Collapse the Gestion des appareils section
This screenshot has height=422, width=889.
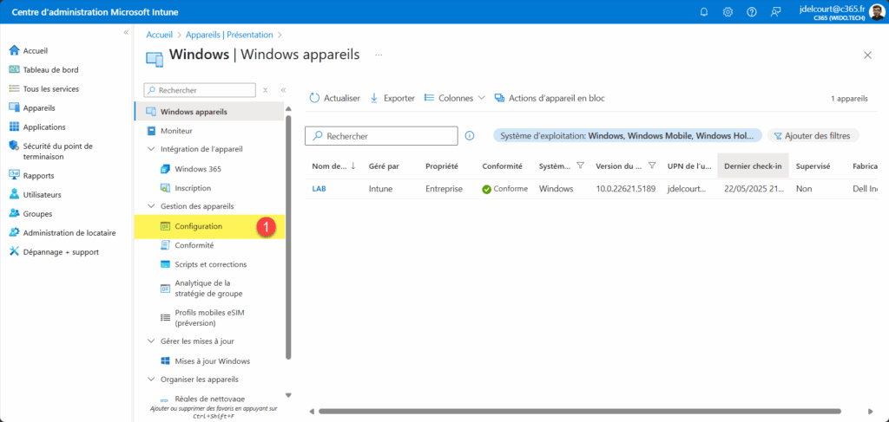pos(151,206)
